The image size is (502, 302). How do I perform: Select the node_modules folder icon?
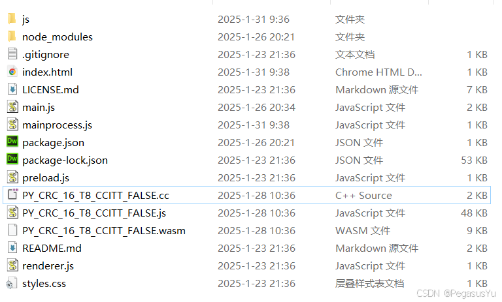click(12, 36)
